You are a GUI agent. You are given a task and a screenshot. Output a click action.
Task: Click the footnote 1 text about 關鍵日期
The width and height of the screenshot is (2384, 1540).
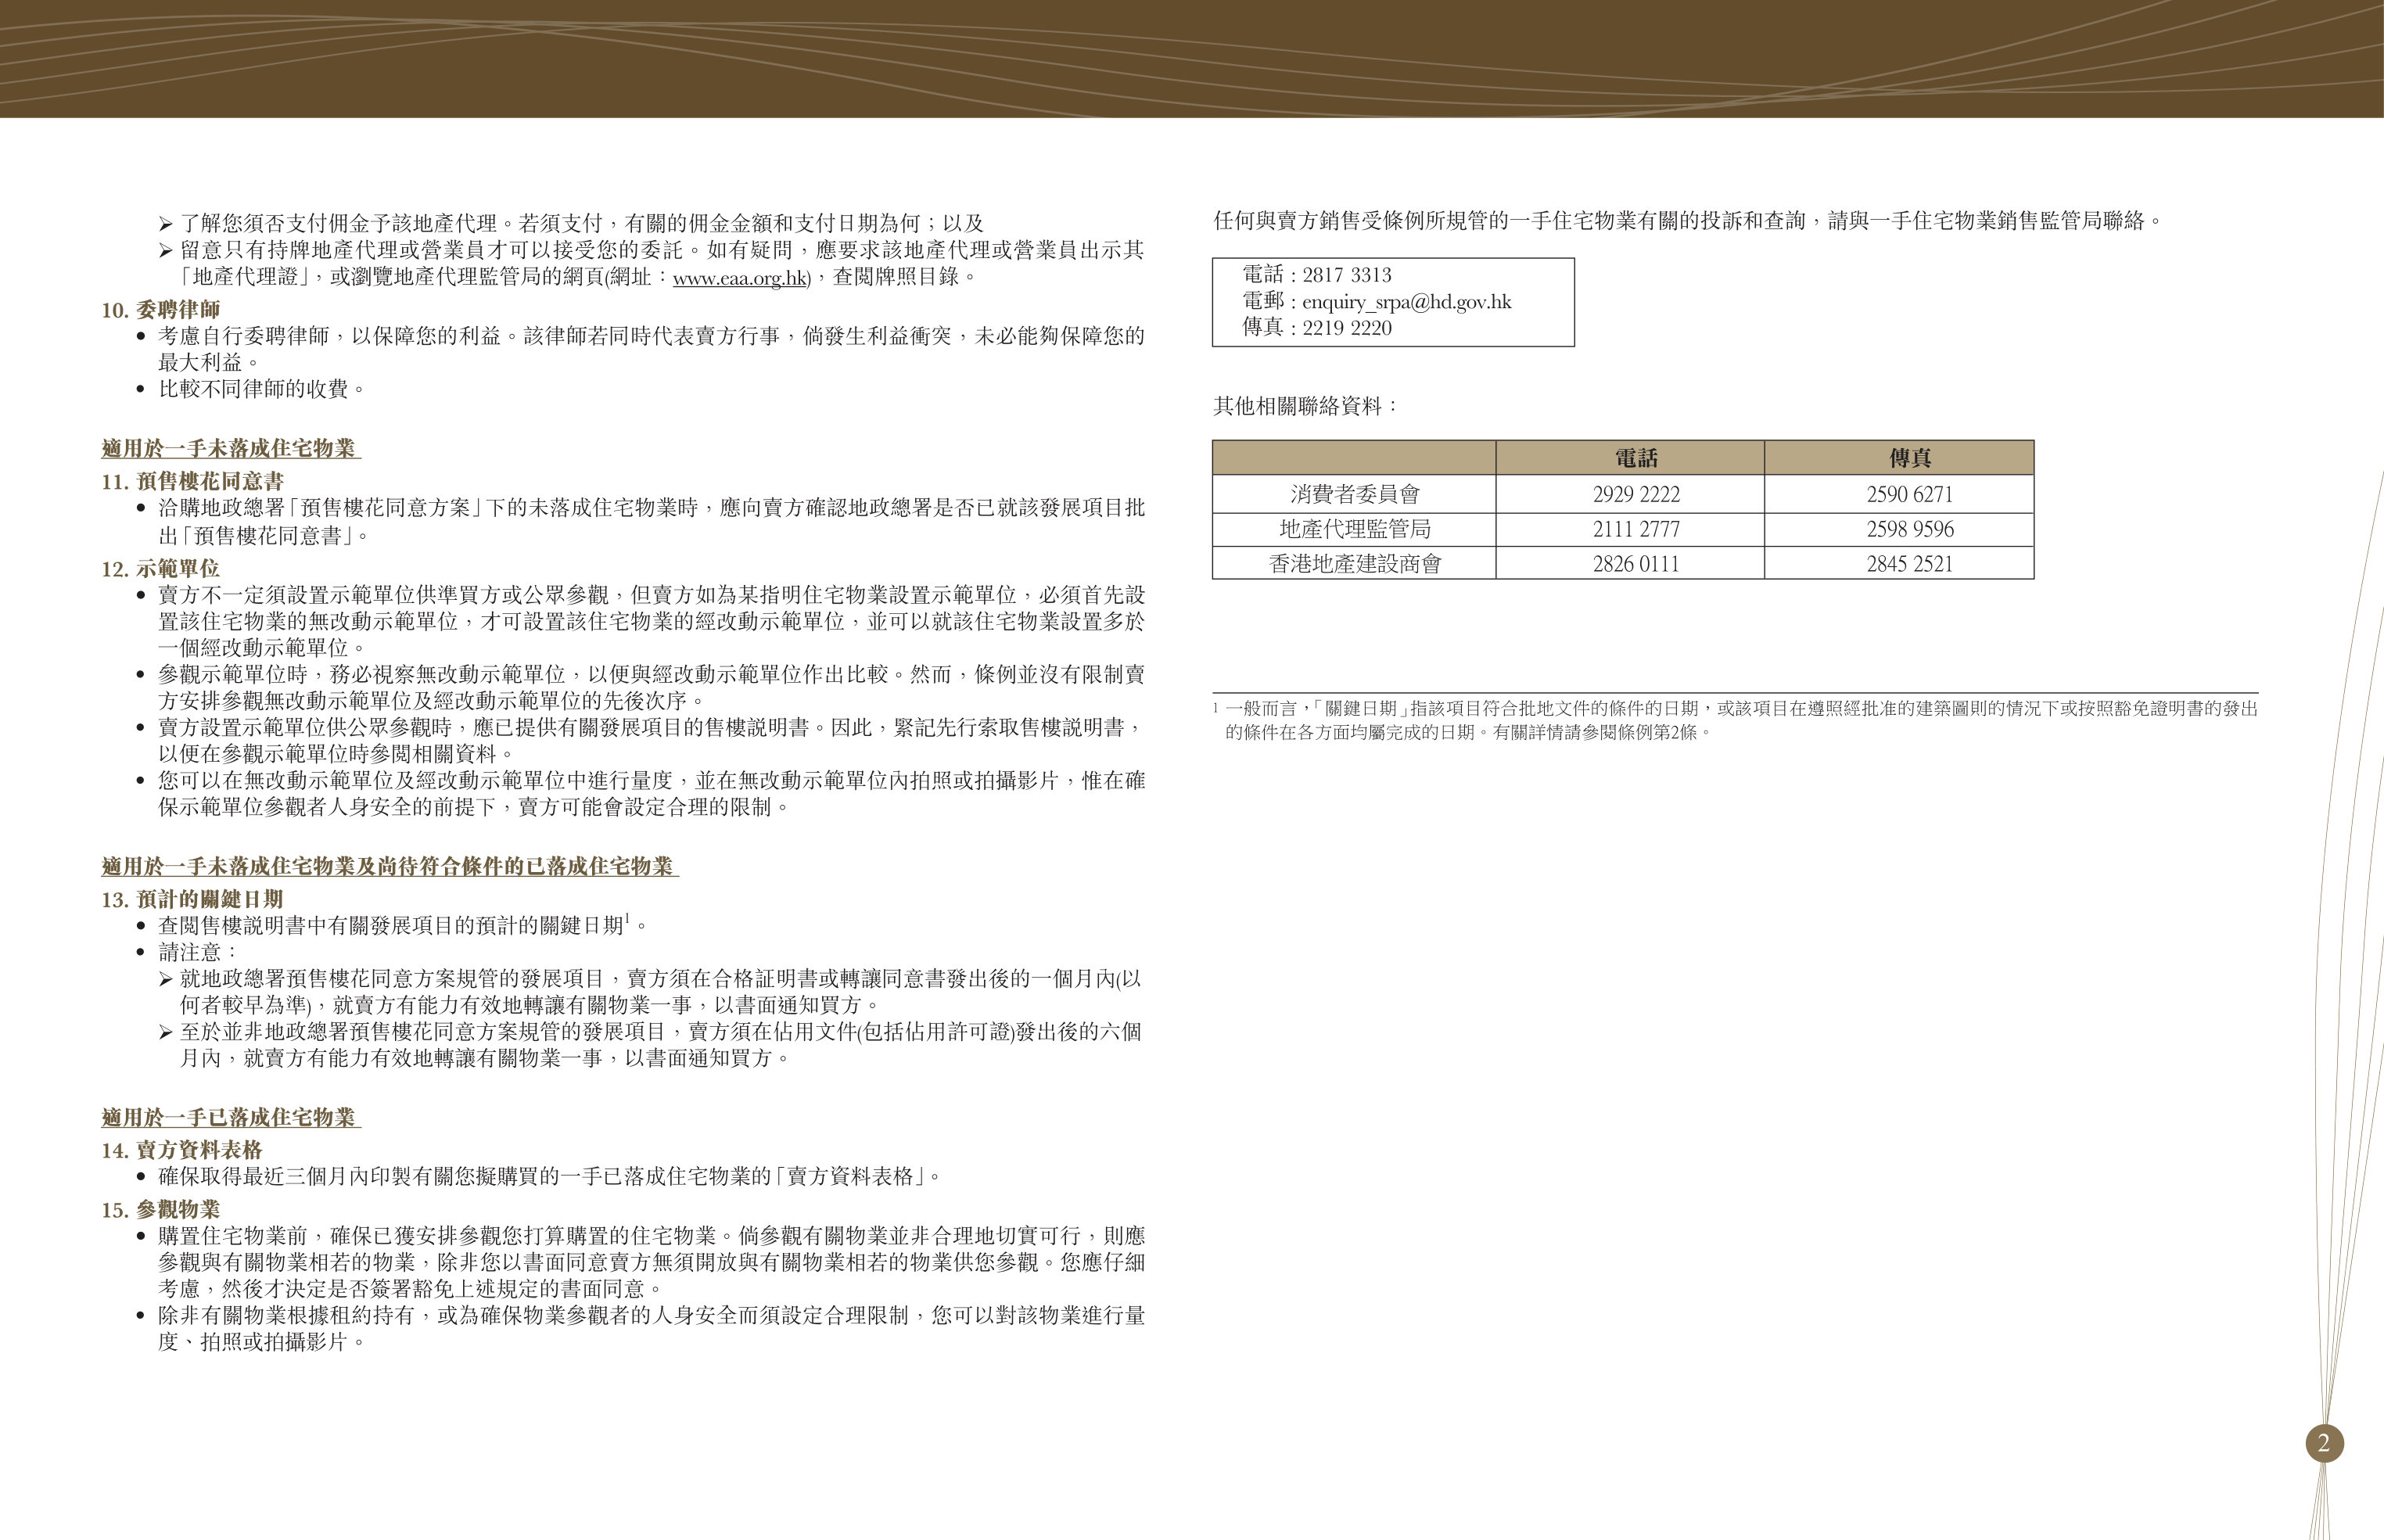click(1736, 720)
